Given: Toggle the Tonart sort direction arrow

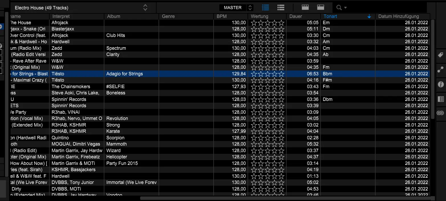Looking at the screenshot, I should [x=369, y=16].
